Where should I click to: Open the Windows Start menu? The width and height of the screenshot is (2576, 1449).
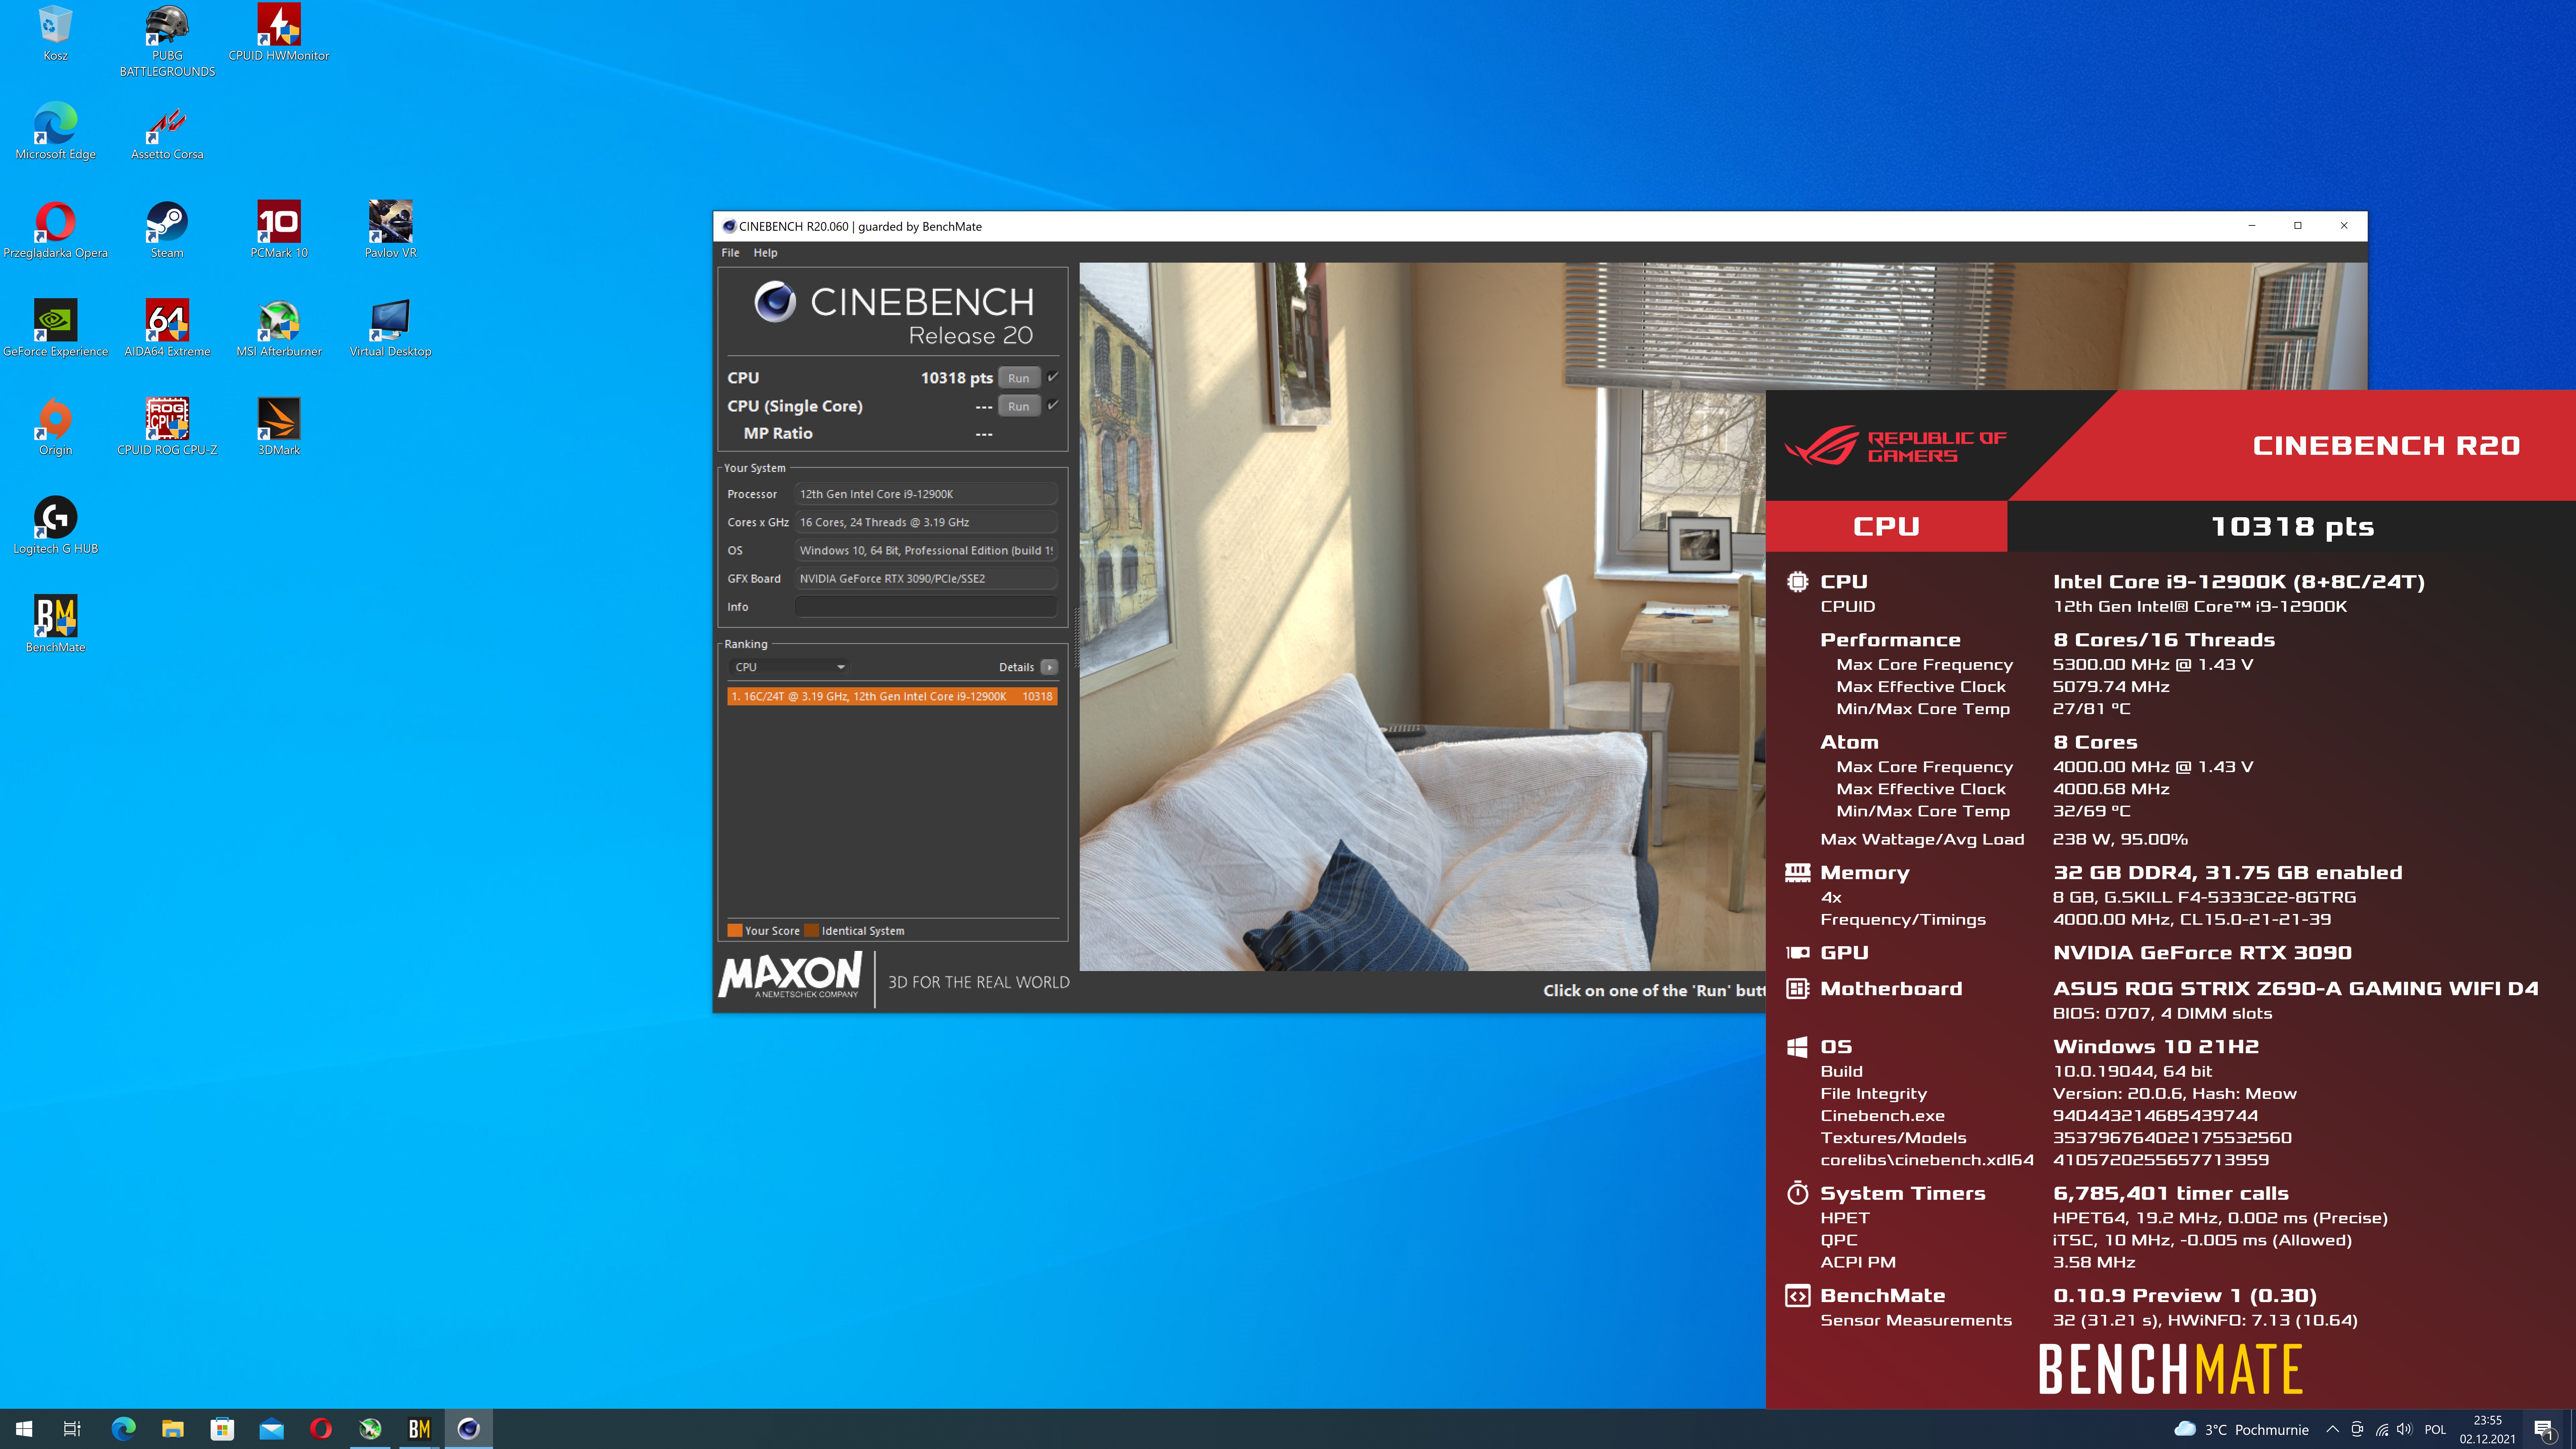coord(24,1429)
